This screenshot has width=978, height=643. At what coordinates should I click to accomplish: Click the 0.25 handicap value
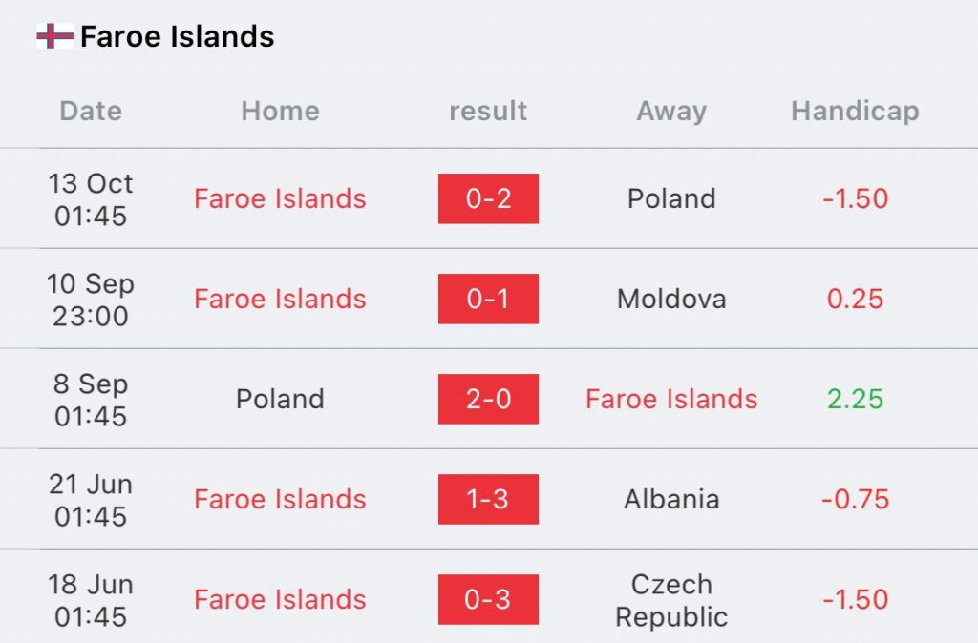tap(855, 299)
